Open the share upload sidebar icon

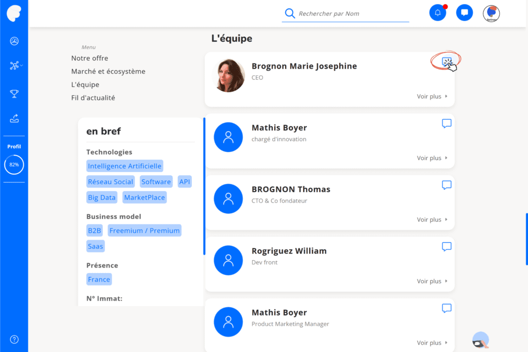tap(14, 119)
